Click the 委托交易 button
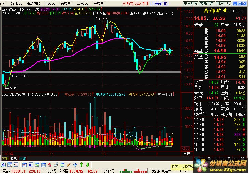This screenshot has height=174, width=249. click(x=207, y=3)
